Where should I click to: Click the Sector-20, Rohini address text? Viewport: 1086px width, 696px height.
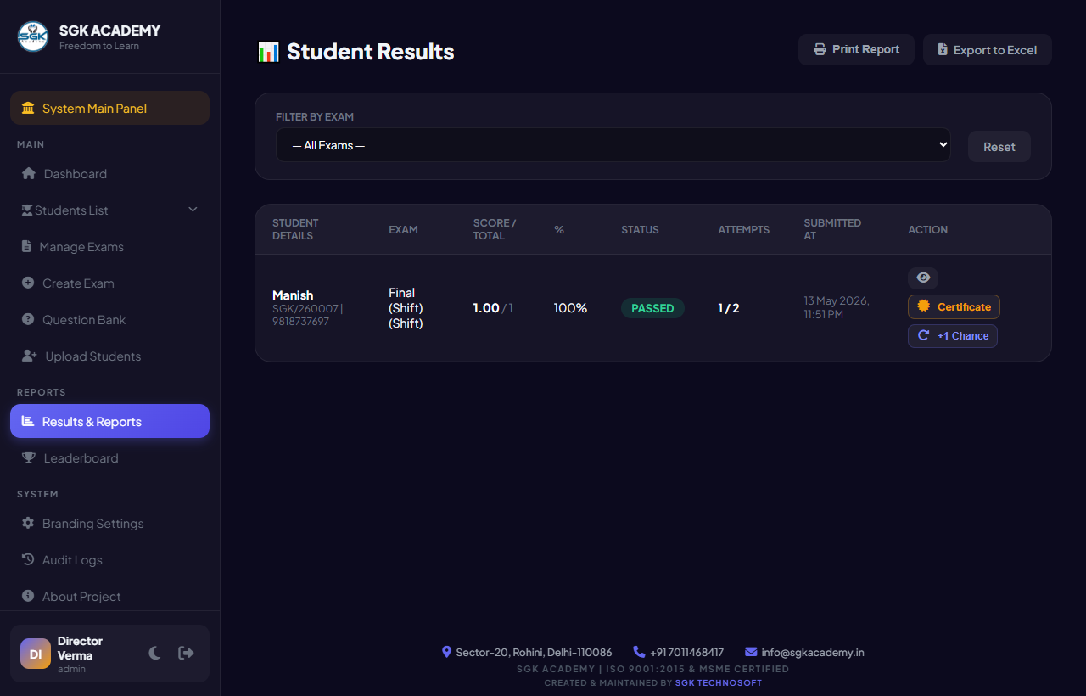[x=534, y=653]
